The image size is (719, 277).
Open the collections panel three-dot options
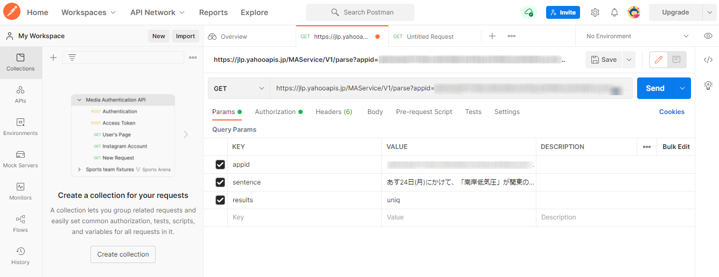click(x=193, y=58)
